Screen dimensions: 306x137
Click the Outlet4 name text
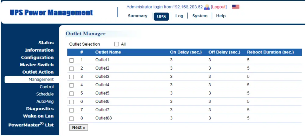tap(102, 85)
